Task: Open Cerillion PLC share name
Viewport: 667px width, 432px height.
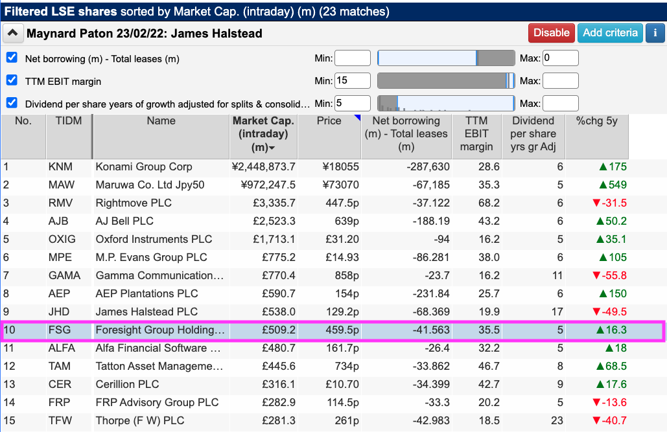Action: click(127, 384)
